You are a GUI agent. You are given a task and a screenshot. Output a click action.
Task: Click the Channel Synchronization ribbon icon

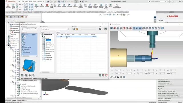coord(117,6)
